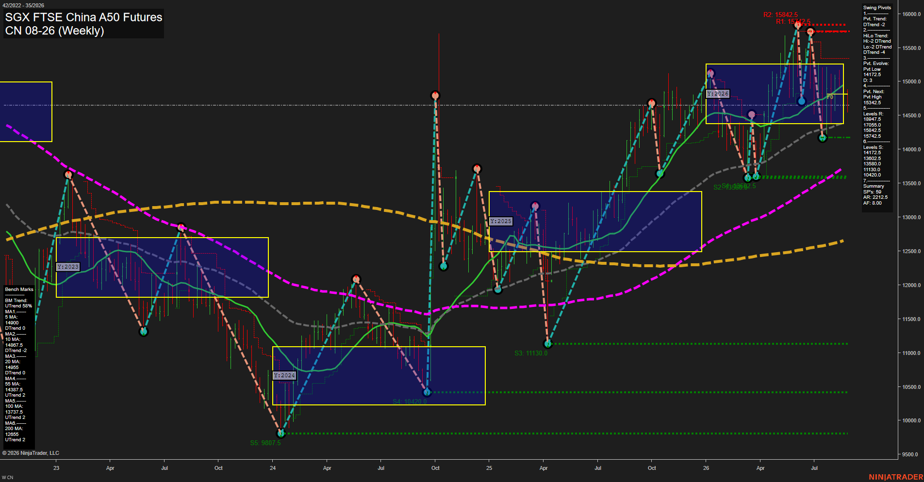
Task: Click the SGX FTSE China A50 Futures title
Action: point(83,17)
